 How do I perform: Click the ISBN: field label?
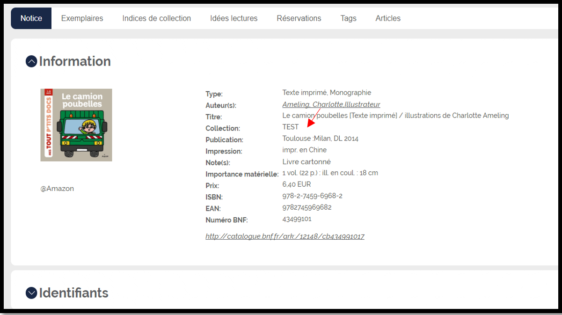(214, 197)
